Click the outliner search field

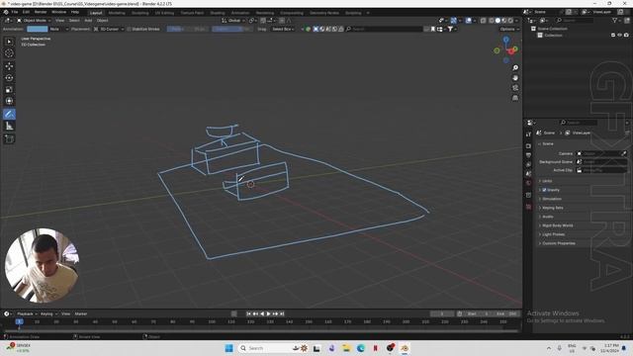[x=576, y=20]
